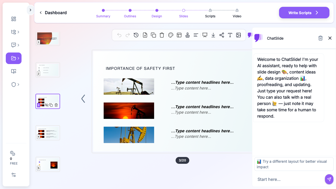Viewport: 336px width, 189px height.
Task: Add a new slide page
Action: [145, 35]
